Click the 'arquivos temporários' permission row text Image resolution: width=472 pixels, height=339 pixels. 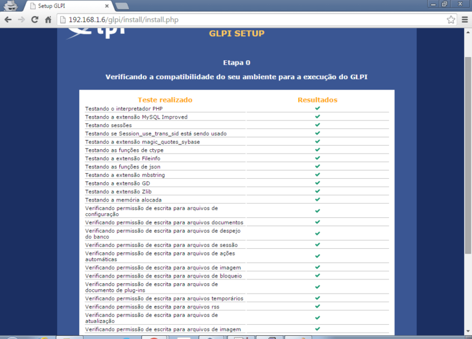point(164,298)
